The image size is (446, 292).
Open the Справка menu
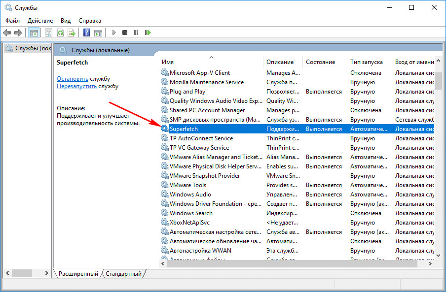point(89,21)
